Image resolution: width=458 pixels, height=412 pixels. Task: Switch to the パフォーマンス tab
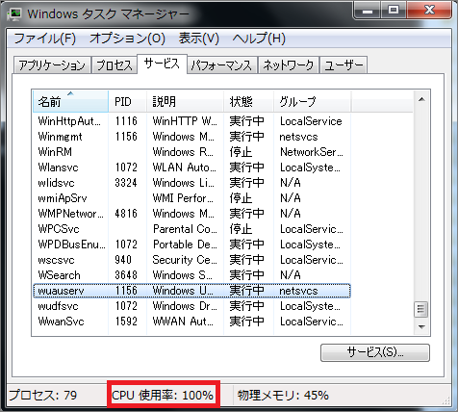pos(221,65)
